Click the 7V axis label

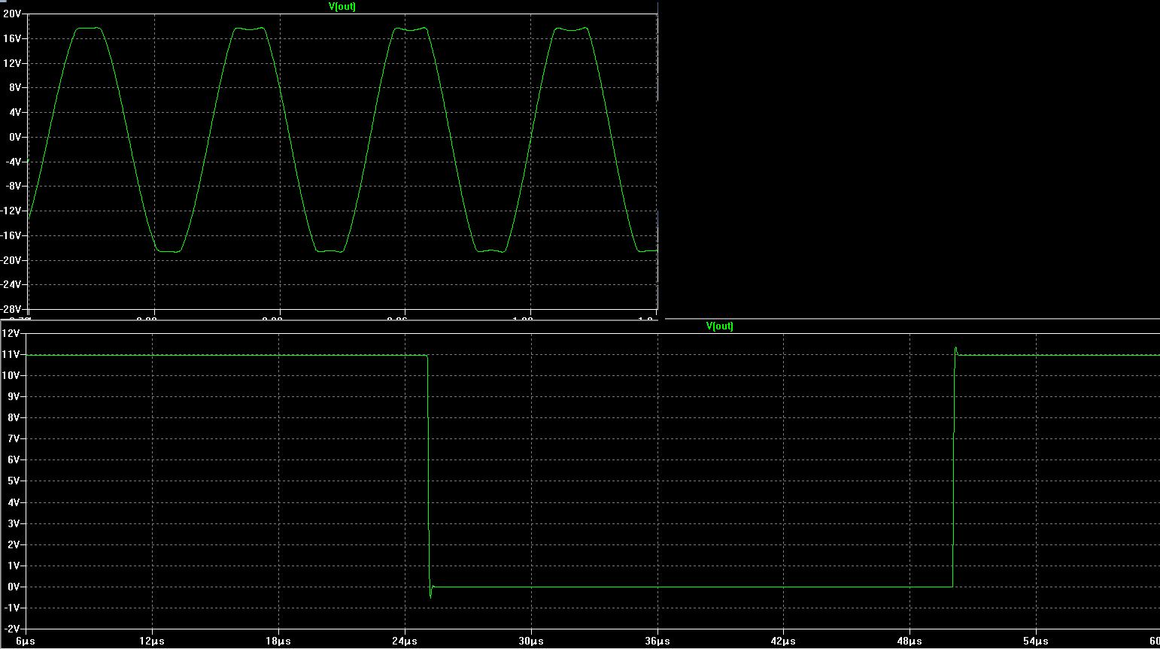[x=14, y=438]
